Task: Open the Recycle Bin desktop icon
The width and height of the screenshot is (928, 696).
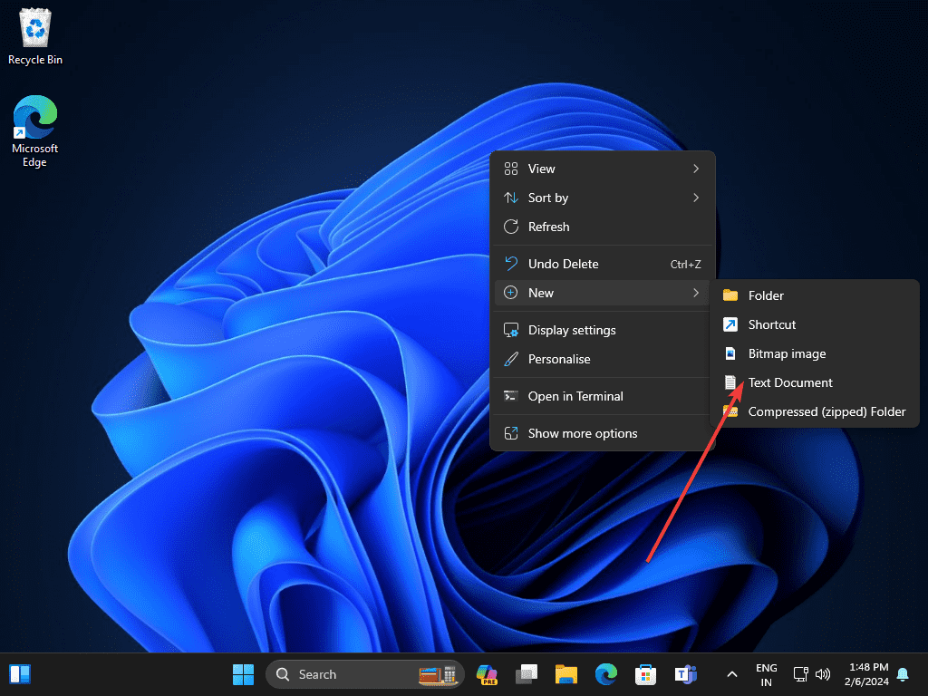Action: point(35,36)
